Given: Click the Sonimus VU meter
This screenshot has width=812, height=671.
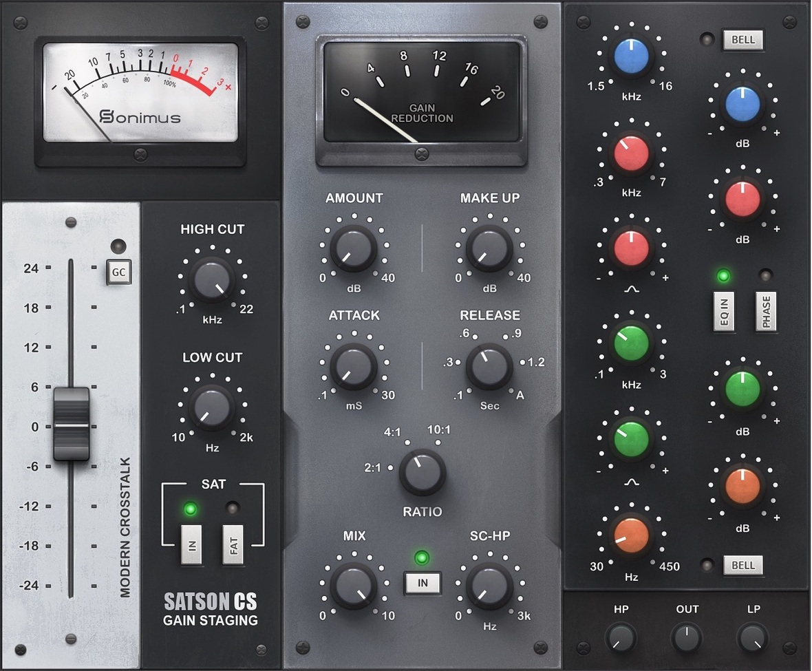Looking at the screenshot, I should (140, 92).
